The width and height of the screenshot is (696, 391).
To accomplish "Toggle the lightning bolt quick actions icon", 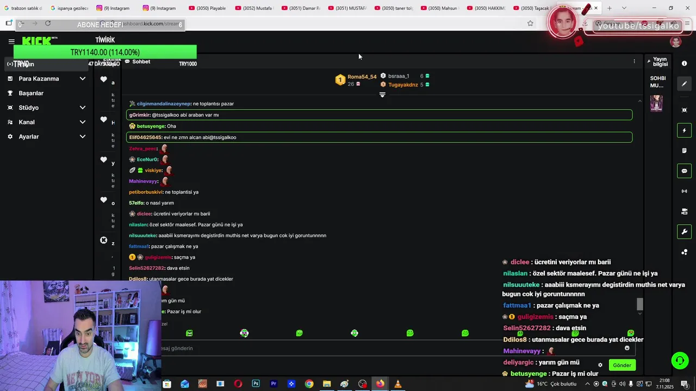I will click(x=684, y=130).
